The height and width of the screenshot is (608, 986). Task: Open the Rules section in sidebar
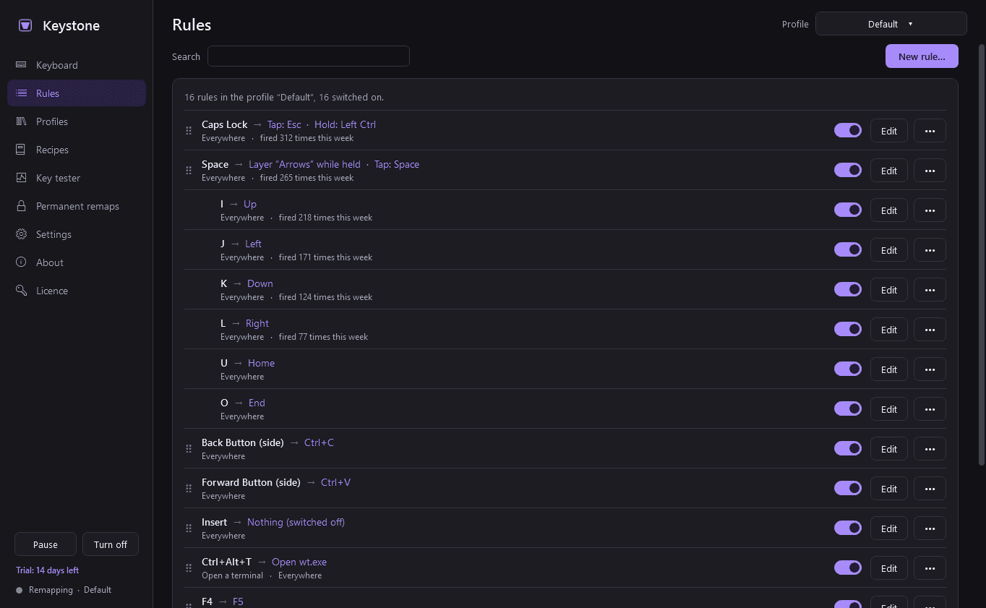coord(77,93)
